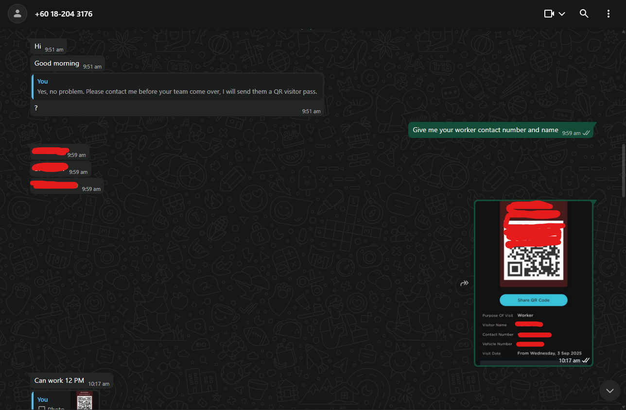Jump to latest messages with the down chevron button
626x410 pixels.
tap(610, 391)
